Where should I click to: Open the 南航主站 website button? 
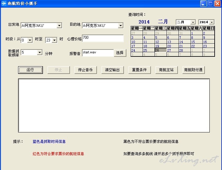click(x=166, y=70)
